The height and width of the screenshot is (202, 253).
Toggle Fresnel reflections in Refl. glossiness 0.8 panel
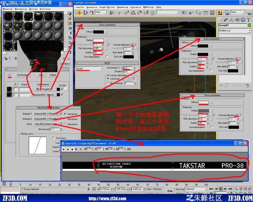[238, 115]
